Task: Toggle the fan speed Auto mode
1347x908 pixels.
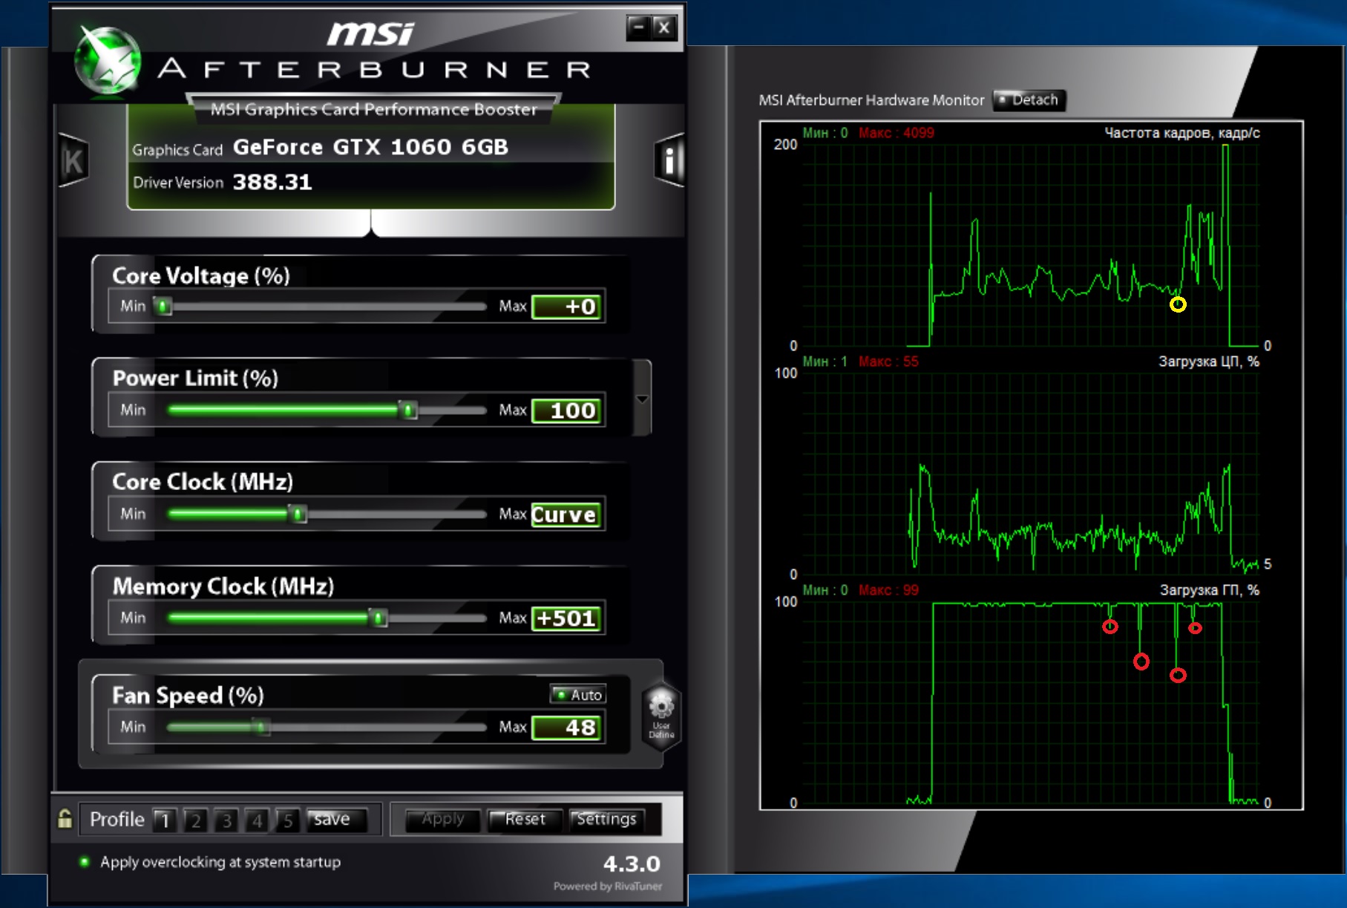Action: click(x=578, y=694)
